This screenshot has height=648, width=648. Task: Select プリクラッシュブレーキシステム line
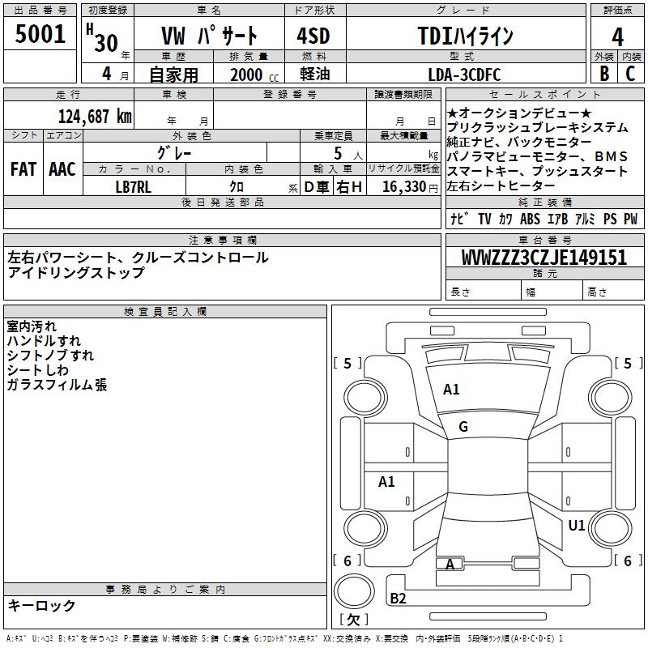coord(537,127)
